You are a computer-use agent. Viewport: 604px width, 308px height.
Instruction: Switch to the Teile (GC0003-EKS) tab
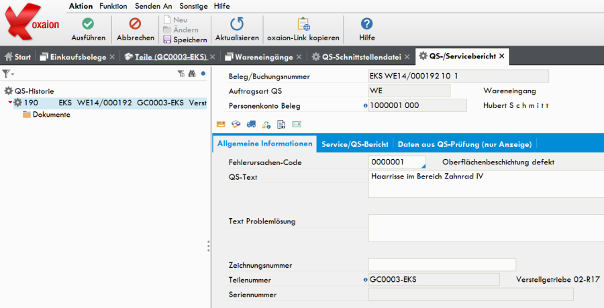(166, 57)
